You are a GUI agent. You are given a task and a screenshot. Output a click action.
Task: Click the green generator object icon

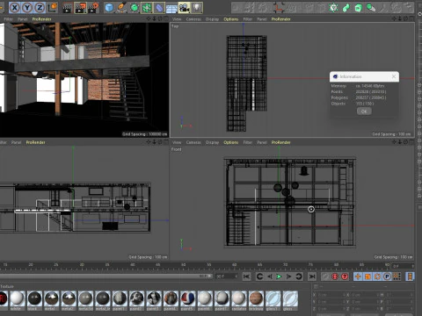(135, 8)
